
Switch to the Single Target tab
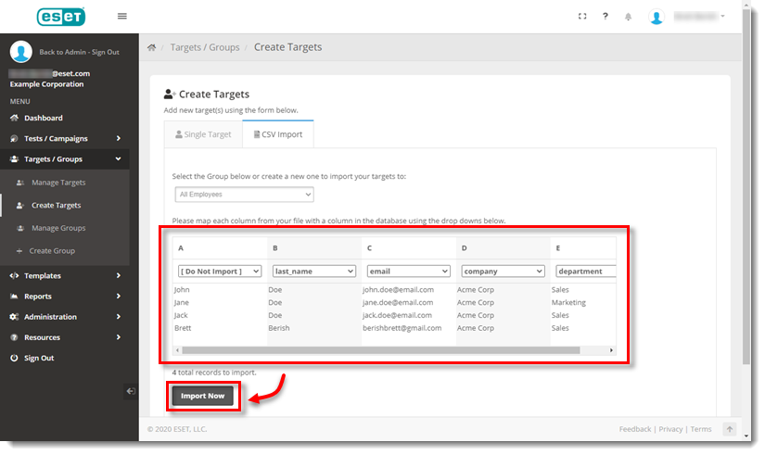tap(203, 134)
